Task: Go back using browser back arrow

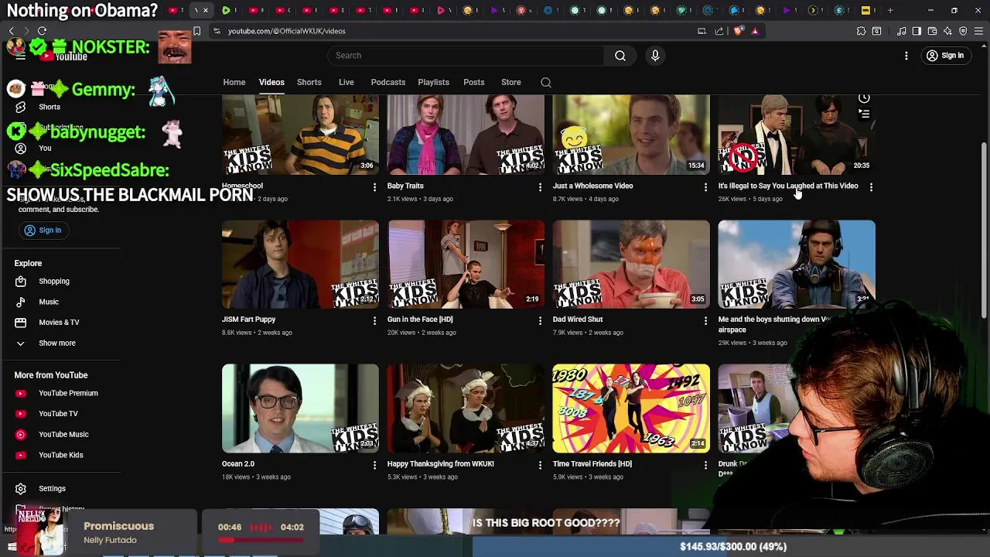Action: [x=12, y=31]
